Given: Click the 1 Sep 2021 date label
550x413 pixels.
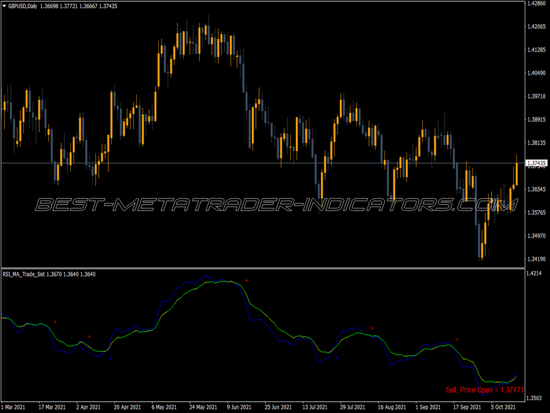Looking at the screenshot, I should pos(428,407).
